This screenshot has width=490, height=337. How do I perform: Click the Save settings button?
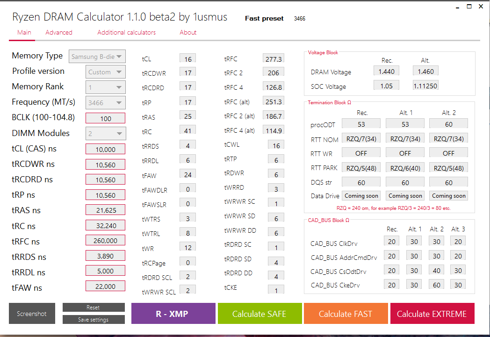[x=94, y=320]
